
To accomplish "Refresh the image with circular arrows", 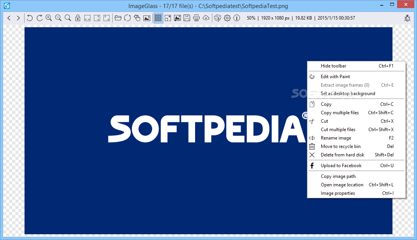I will (127, 18).
